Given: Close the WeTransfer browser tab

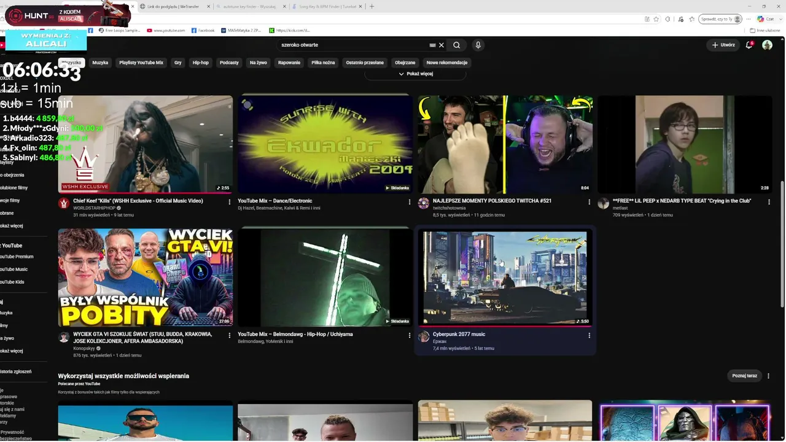Looking at the screenshot, I should coord(208,6).
